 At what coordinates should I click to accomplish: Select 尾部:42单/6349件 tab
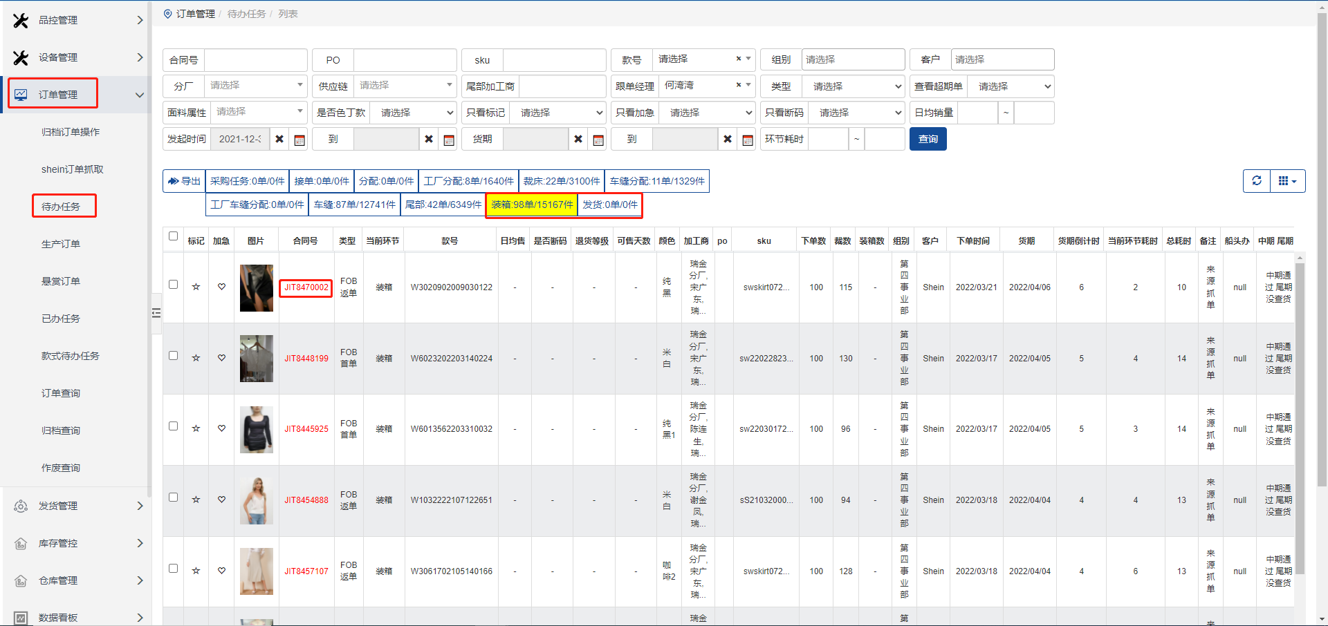coord(443,205)
